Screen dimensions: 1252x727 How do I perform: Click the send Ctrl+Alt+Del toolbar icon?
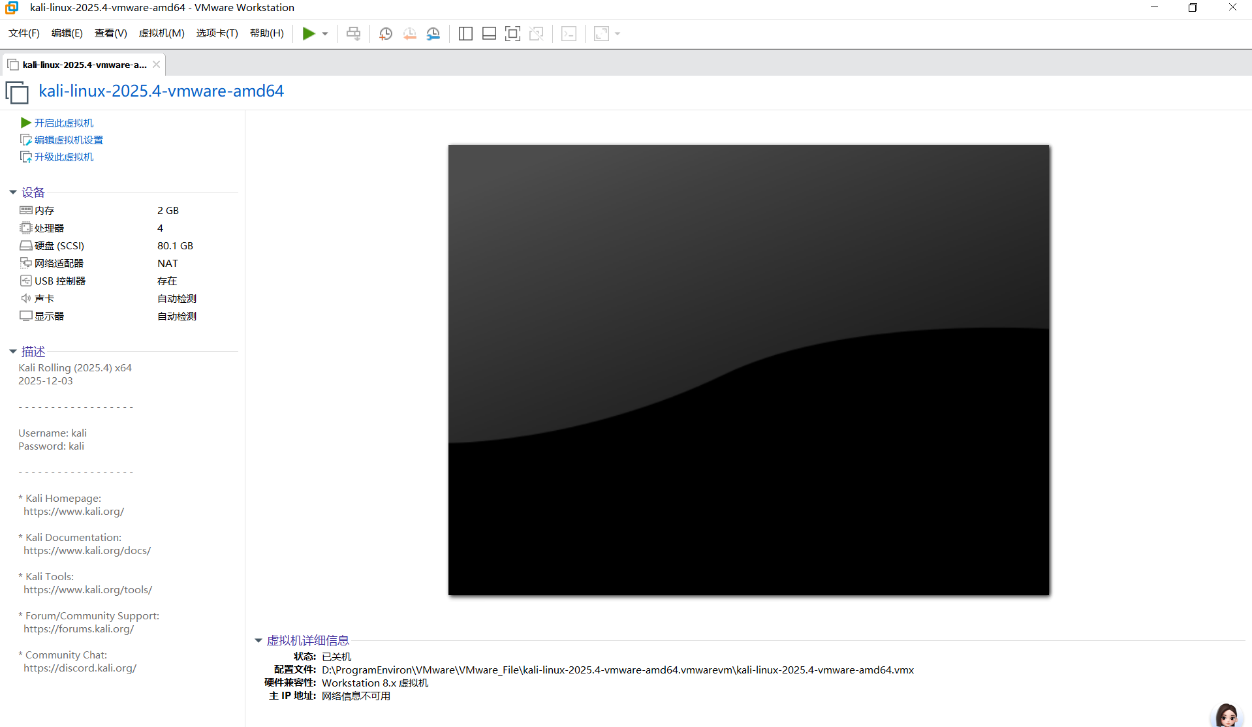(x=353, y=33)
